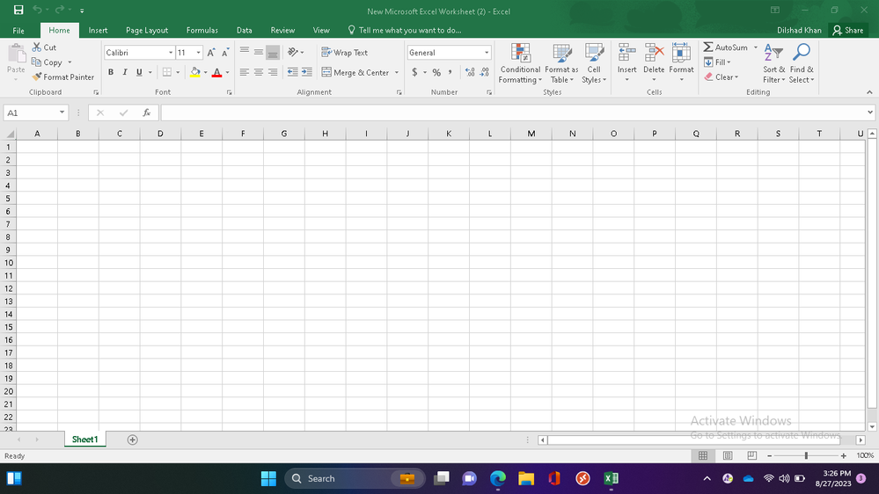This screenshot has width=879, height=494.
Task: Toggle Wrap Text on selected cell
Action: (345, 53)
